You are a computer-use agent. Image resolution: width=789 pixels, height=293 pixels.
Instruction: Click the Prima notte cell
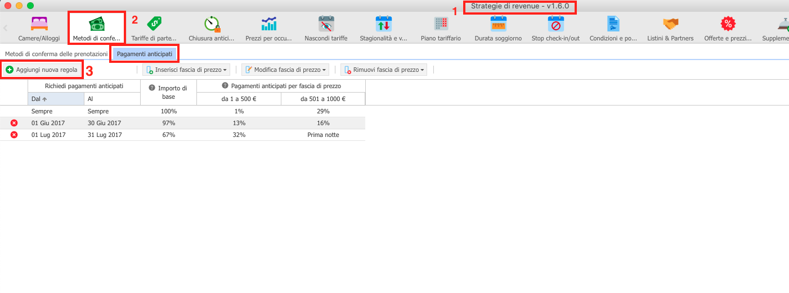point(323,135)
